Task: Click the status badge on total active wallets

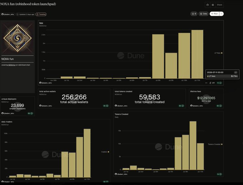Action: pos(106,106)
